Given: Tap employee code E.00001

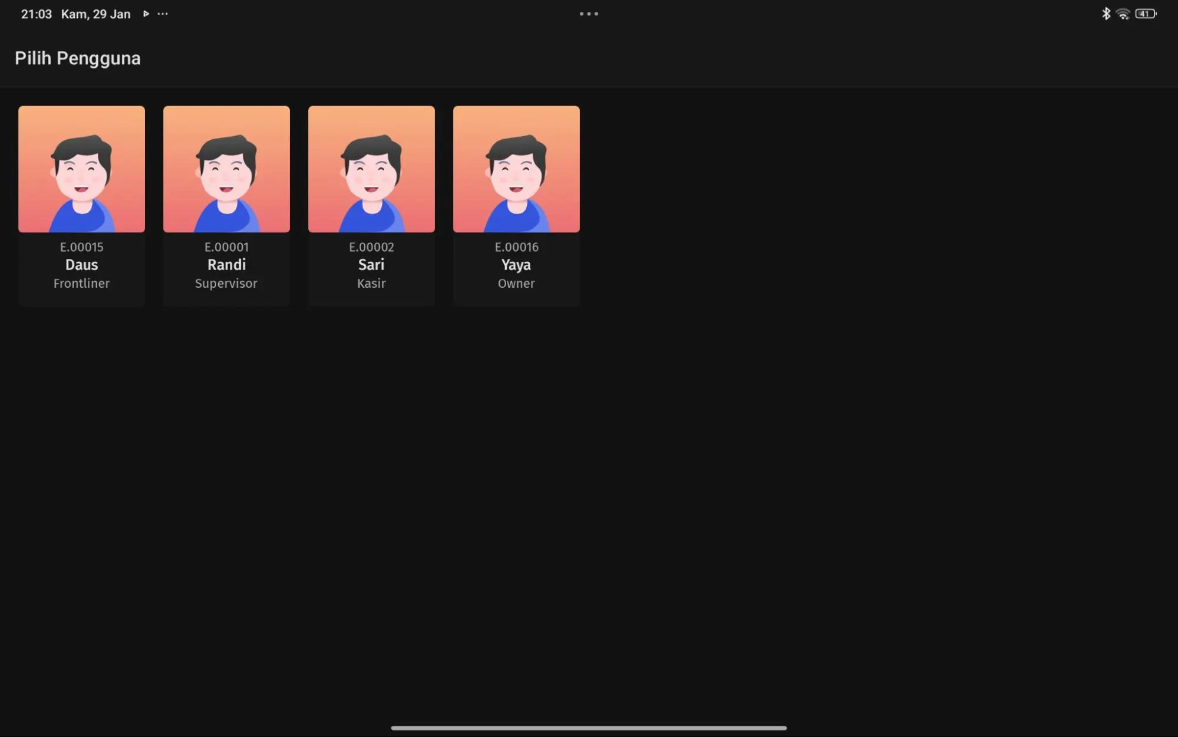Looking at the screenshot, I should [226, 247].
